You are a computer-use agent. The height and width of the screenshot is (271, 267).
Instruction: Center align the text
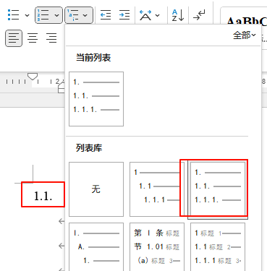point(33,38)
